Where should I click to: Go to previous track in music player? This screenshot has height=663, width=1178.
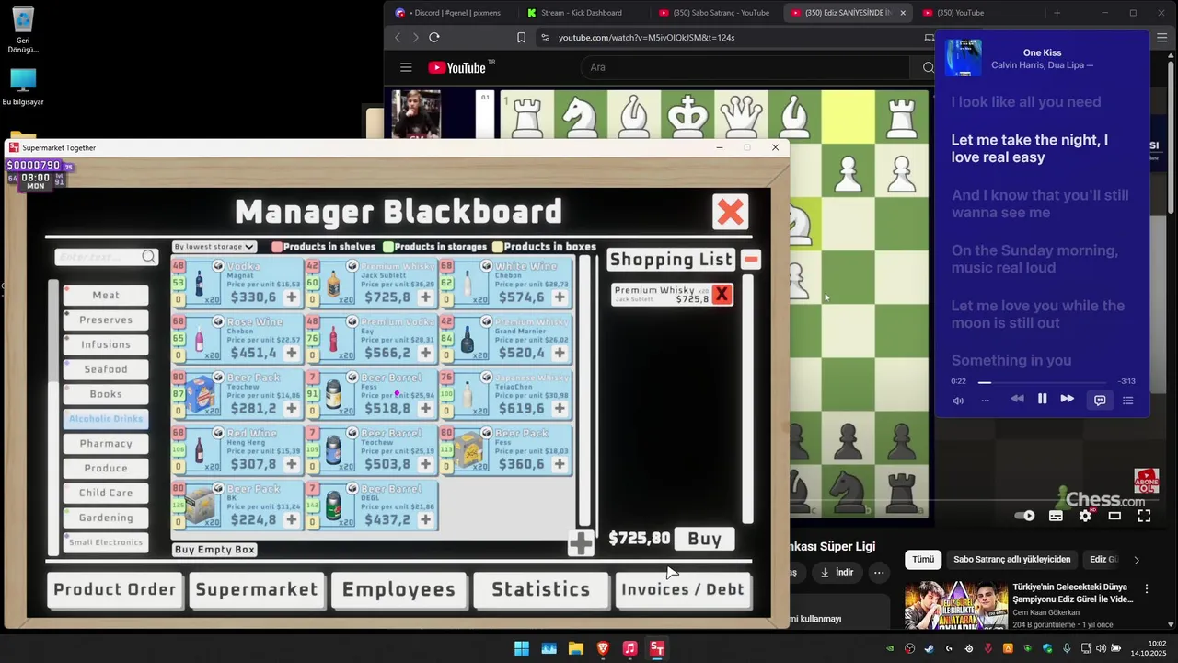click(x=1017, y=399)
